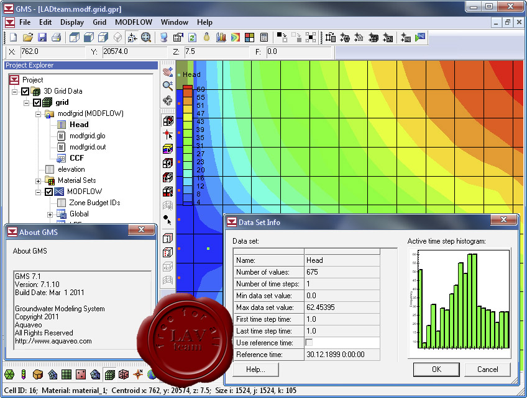This screenshot has width=527, height=398.
Task: Open the Help menu
Action: coord(204,22)
